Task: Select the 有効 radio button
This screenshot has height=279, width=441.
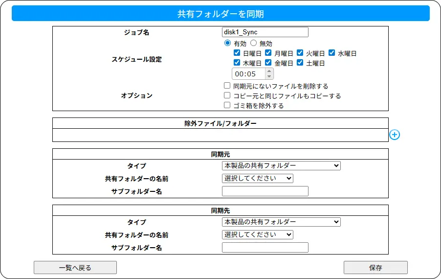Action: [227, 43]
